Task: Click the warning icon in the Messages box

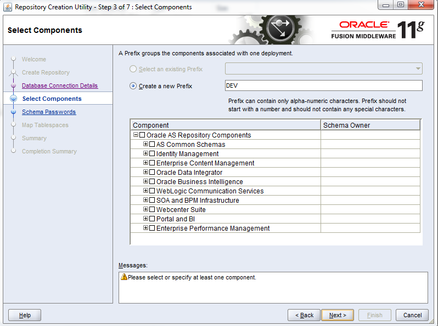Action: click(x=124, y=277)
